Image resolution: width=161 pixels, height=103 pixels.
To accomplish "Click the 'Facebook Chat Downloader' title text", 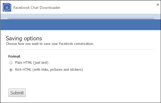I will (37, 8).
